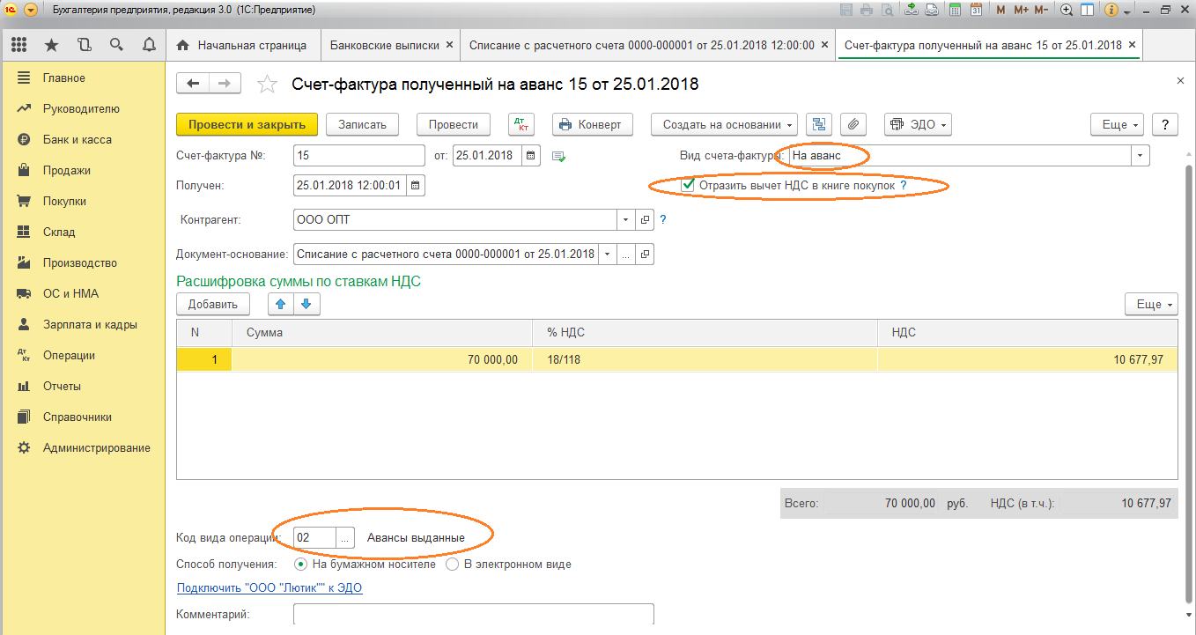Add document to favorites with star icon
This screenshot has height=635, width=1196.
click(x=266, y=85)
